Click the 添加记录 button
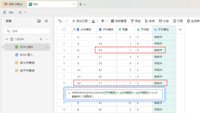200x113 pixels. coord(80,21)
